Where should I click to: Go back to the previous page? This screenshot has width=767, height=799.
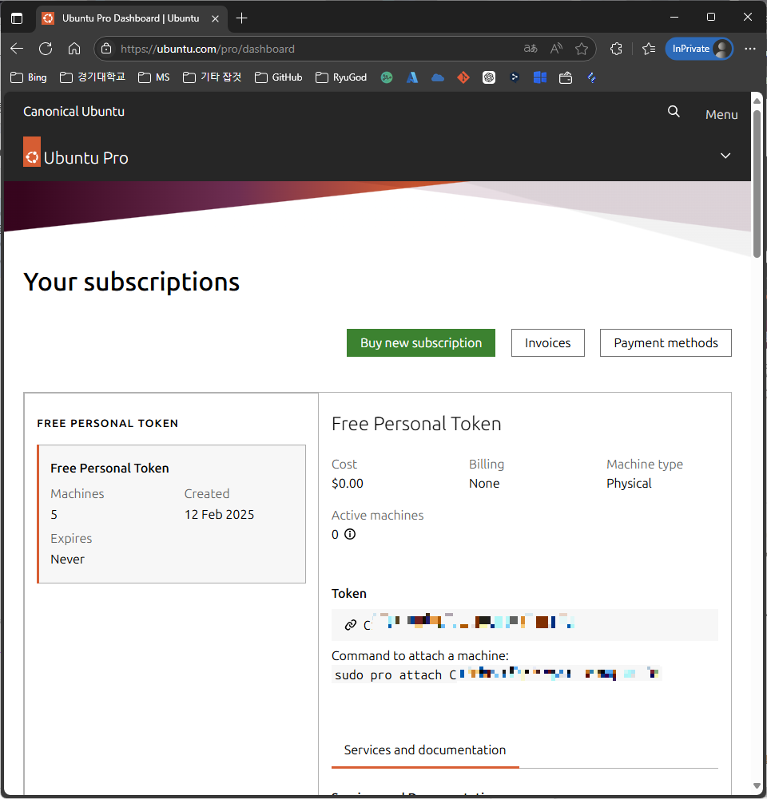(x=17, y=49)
